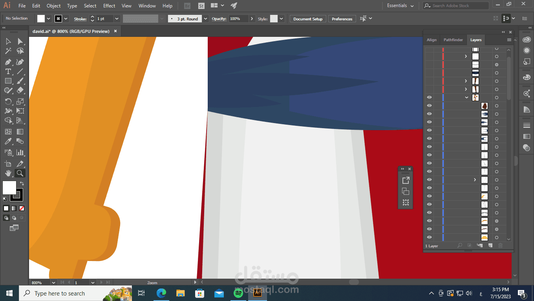Open the Color panel palette icon
The height and width of the screenshot is (301, 534).
tap(527, 77)
